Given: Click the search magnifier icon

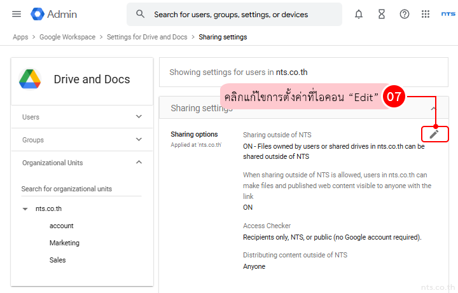Looking at the screenshot, I should [140, 14].
